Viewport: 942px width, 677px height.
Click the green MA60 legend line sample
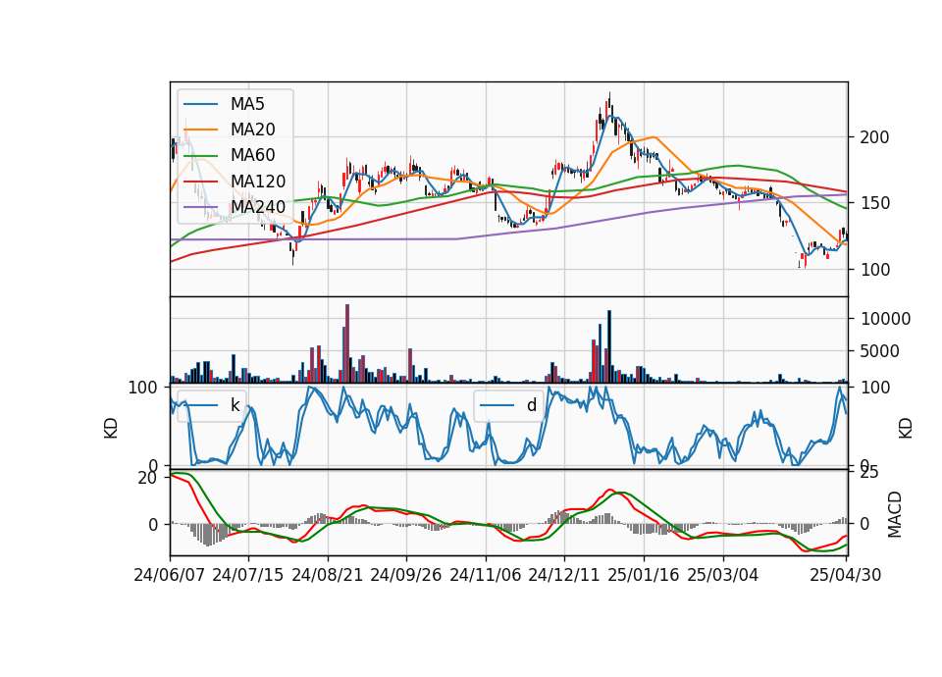point(200,156)
